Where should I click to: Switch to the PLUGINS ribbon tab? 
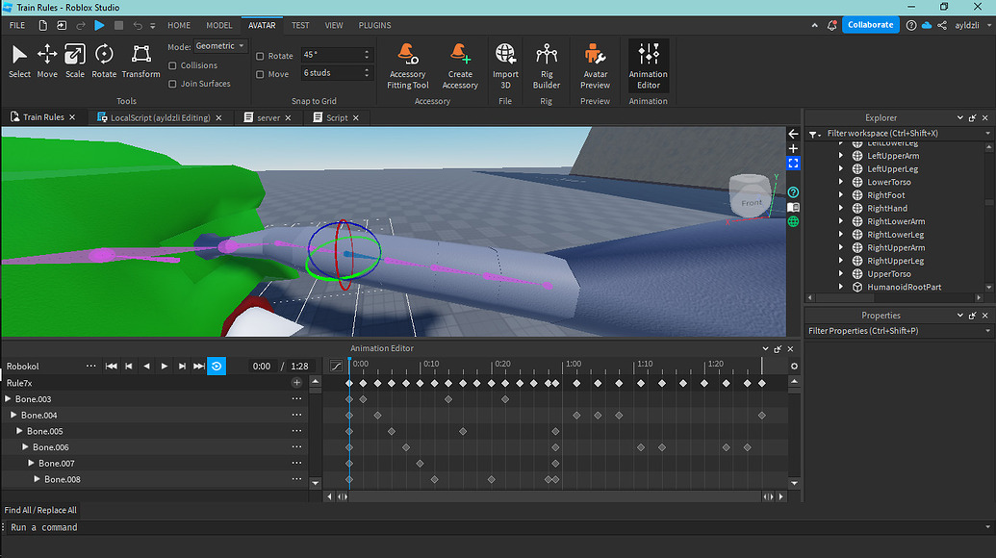click(374, 25)
